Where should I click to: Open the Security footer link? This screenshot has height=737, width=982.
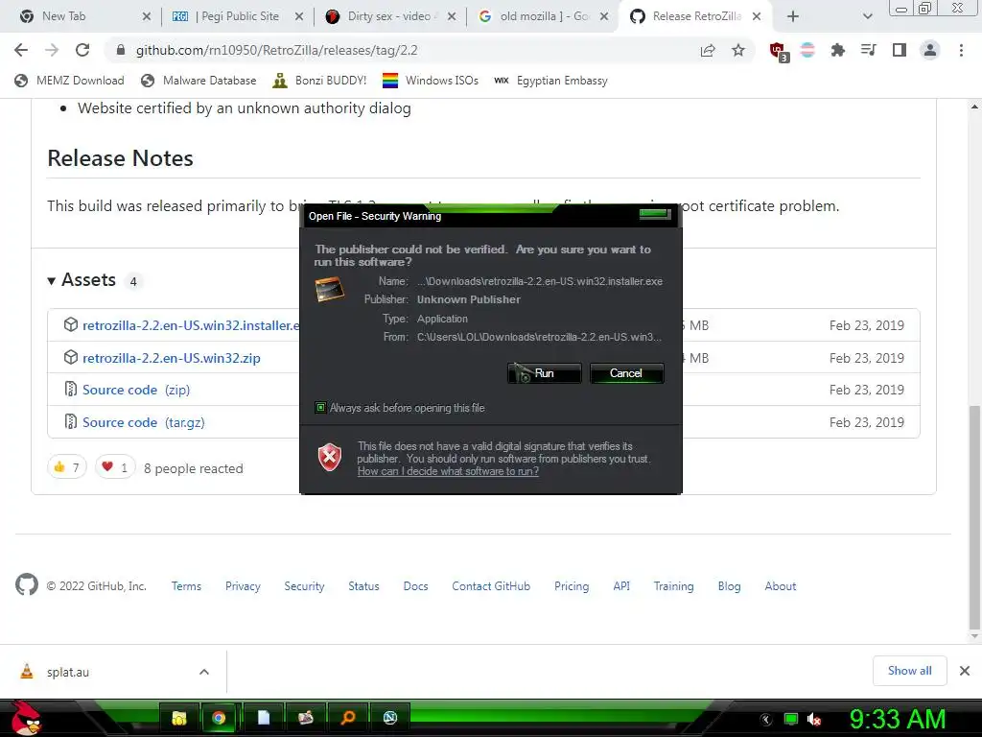point(304,586)
